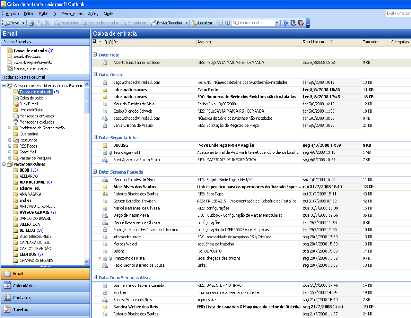Image resolution: width=411 pixels, height=318 pixels.
Task: Switch to the Calendário pane
Action: (x=45, y=286)
